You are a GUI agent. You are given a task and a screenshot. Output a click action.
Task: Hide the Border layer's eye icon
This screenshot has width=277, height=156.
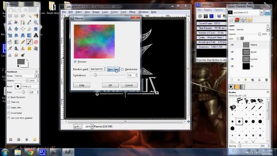tap(232, 52)
